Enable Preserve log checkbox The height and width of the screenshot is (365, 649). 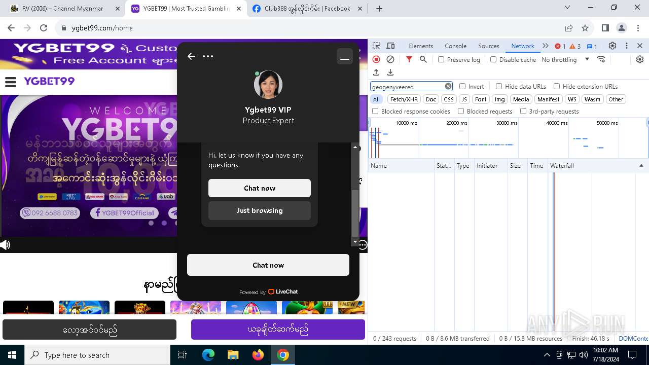(441, 59)
